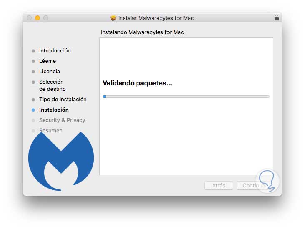Screen dimensions: 305x229
Task: Select the Introducción step
Action: (55, 50)
